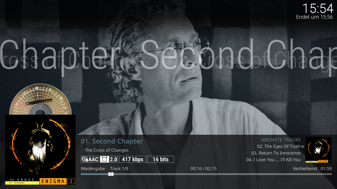Click The Cross of Changes album name
The height and width of the screenshot is (189, 337).
pyautogui.click(x=107, y=150)
